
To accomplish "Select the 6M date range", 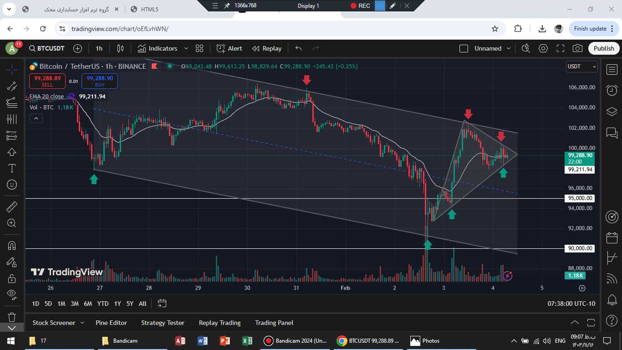I will (x=88, y=304).
